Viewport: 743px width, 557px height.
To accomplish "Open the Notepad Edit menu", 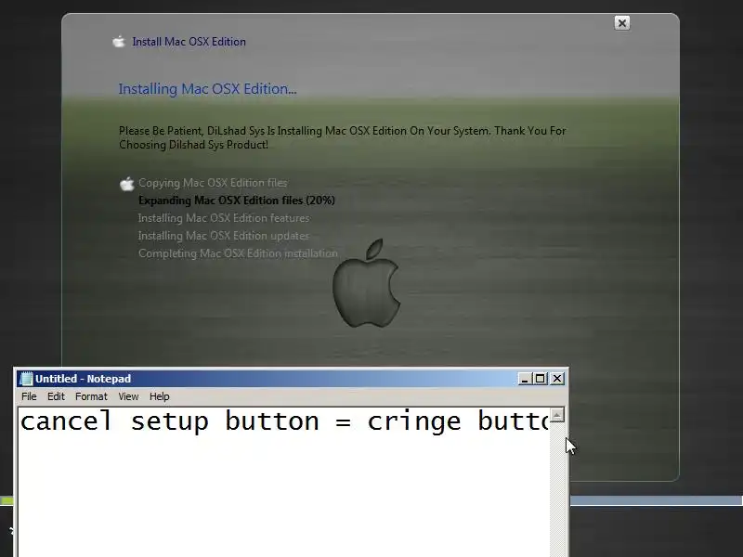I will (56, 396).
